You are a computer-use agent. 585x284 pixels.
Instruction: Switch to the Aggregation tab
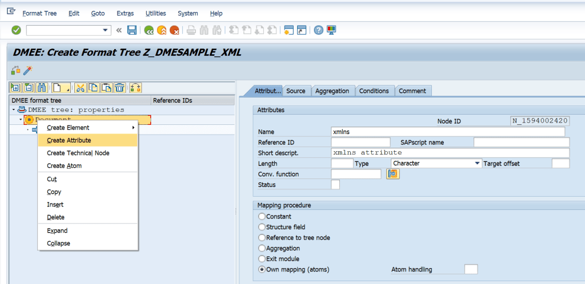tap(332, 91)
